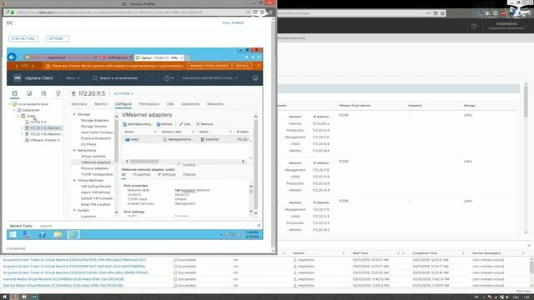
Task: Click the OPTIONS console button
Action: (58, 39)
